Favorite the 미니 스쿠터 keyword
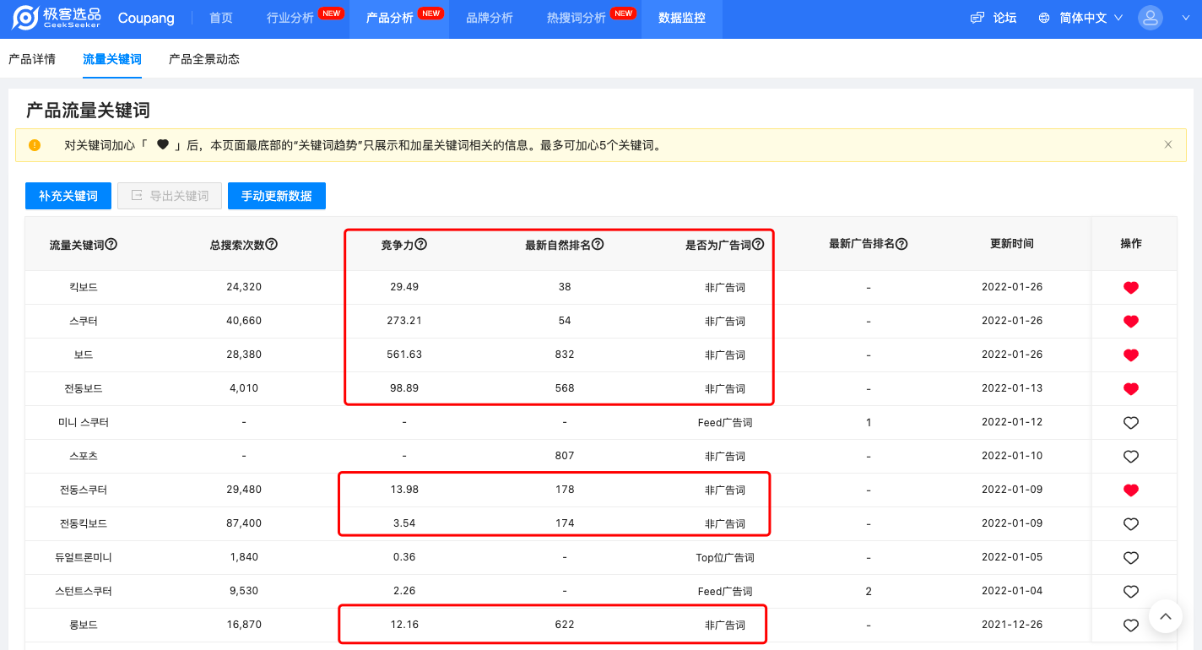1202x650 pixels. pyautogui.click(x=1131, y=422)
